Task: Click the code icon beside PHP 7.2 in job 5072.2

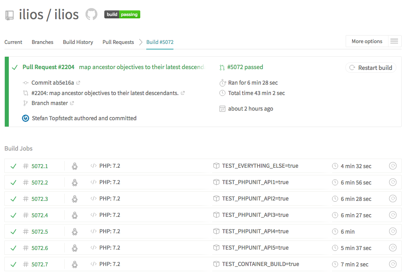Action: point(94,182)
